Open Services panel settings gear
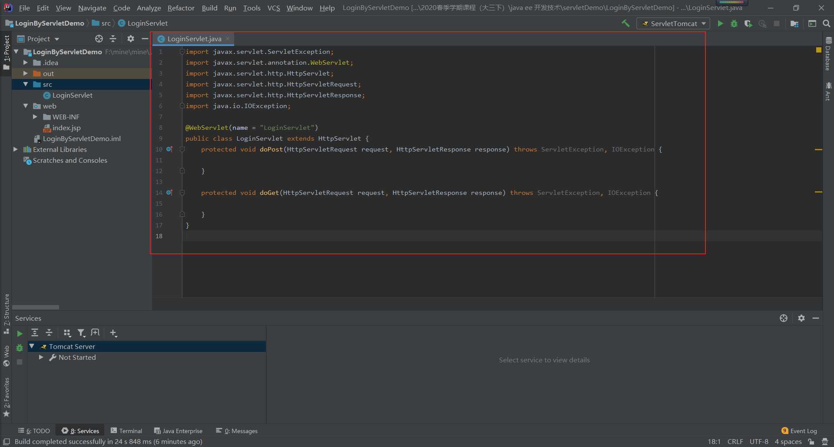834x447 pixels. pyautogui.click(x=801, y=318)
